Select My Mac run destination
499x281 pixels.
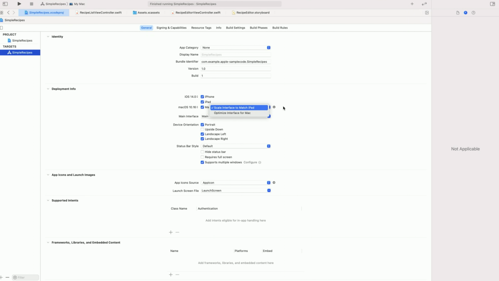click(x=77, y=4)
